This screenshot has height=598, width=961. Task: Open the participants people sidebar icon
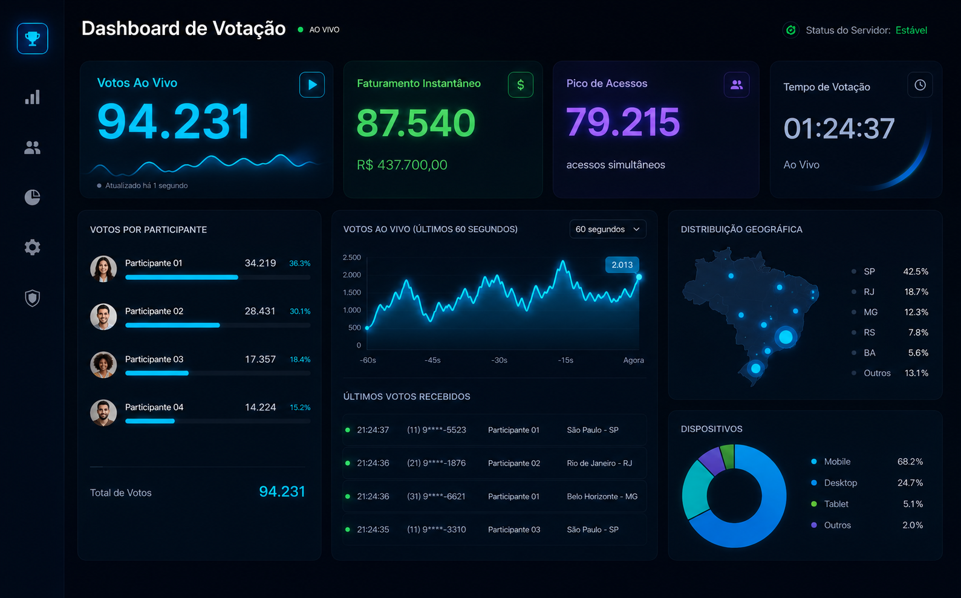pos(33,148)
